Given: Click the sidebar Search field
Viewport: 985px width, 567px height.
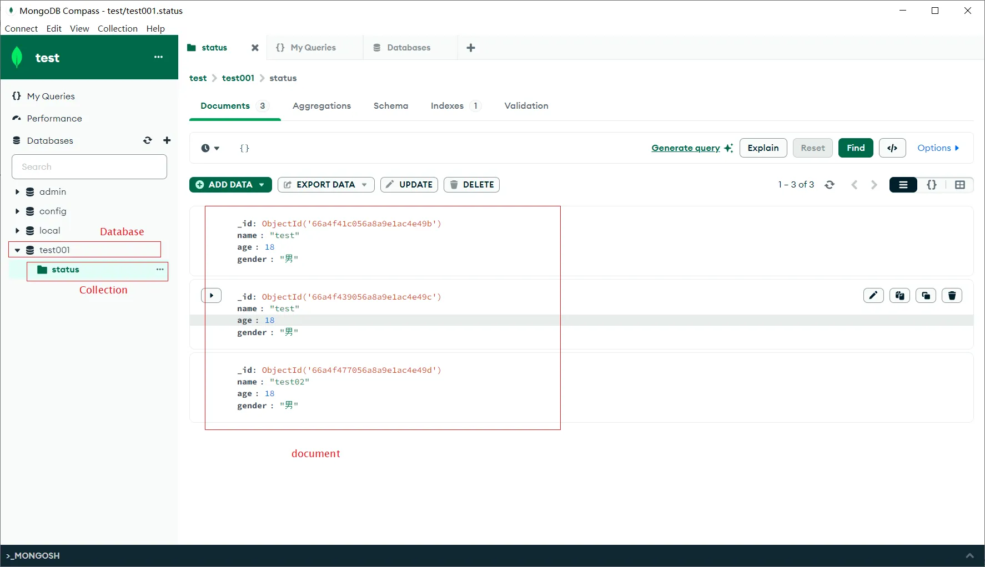Looking at the screenshot, I should pos(89,167).
